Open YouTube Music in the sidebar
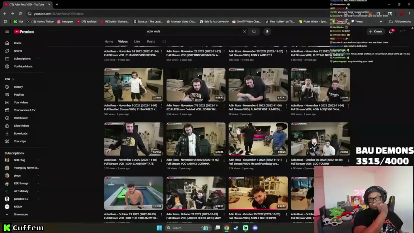The height and width of the screenshot is (233, 414). (23, 66)
